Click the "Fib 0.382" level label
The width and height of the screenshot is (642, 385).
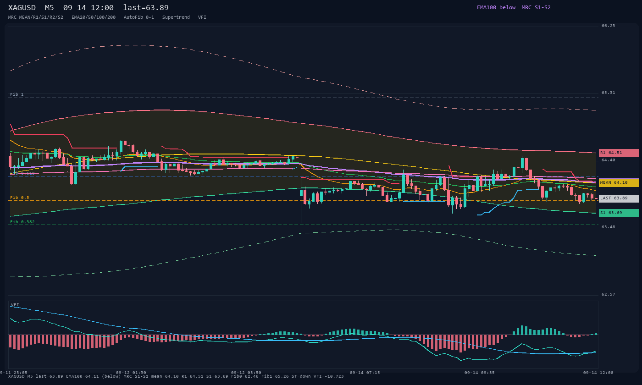[x=22, y=222]
